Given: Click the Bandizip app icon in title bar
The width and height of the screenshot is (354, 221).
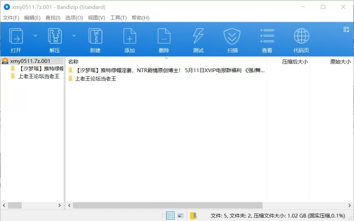Looking at the screenshot, I should 7,7.
